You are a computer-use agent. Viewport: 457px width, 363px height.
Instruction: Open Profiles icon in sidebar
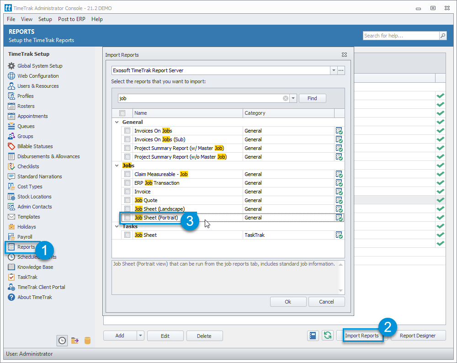pos(11,96)
